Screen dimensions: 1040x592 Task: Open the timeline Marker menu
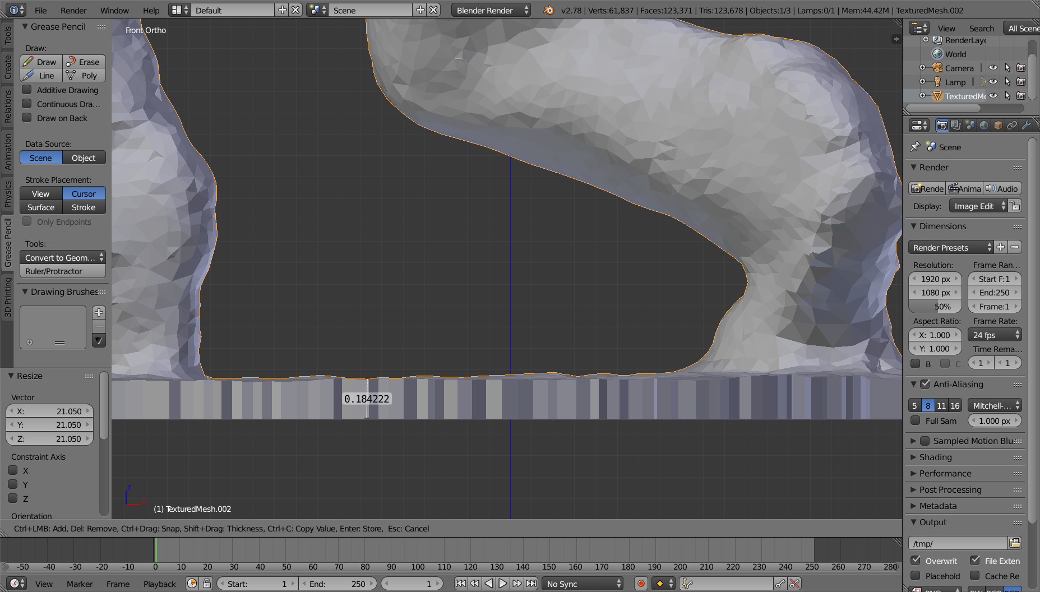coord(80,584)
